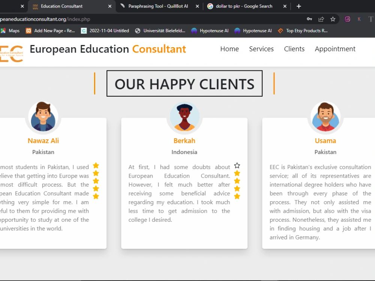Click the name Berkah
This screenshot has height=281, width=375.
coord(184,141)
